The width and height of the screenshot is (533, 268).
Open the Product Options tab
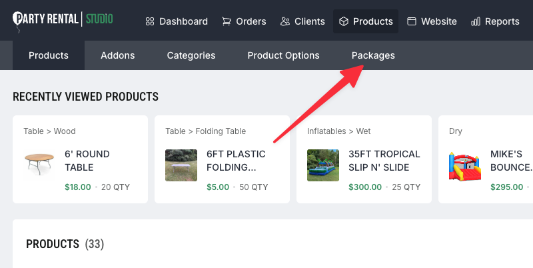[283, 55]
